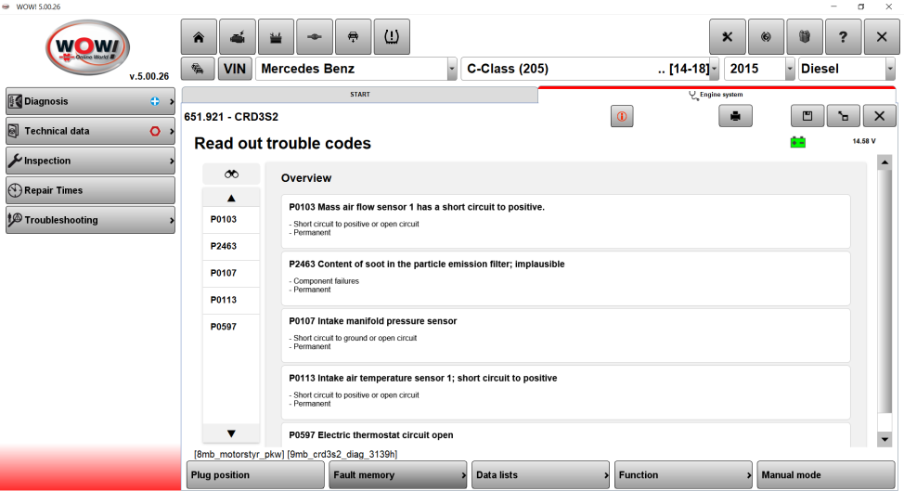Open the vehicle service icon
The image size is (904, 491).
353,37
